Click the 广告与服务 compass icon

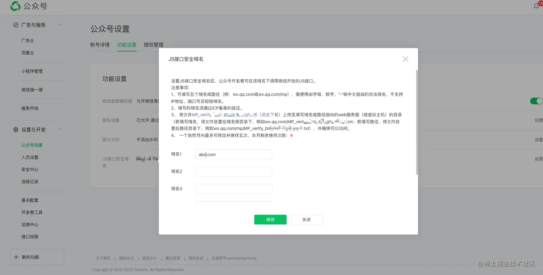point(16,25)
